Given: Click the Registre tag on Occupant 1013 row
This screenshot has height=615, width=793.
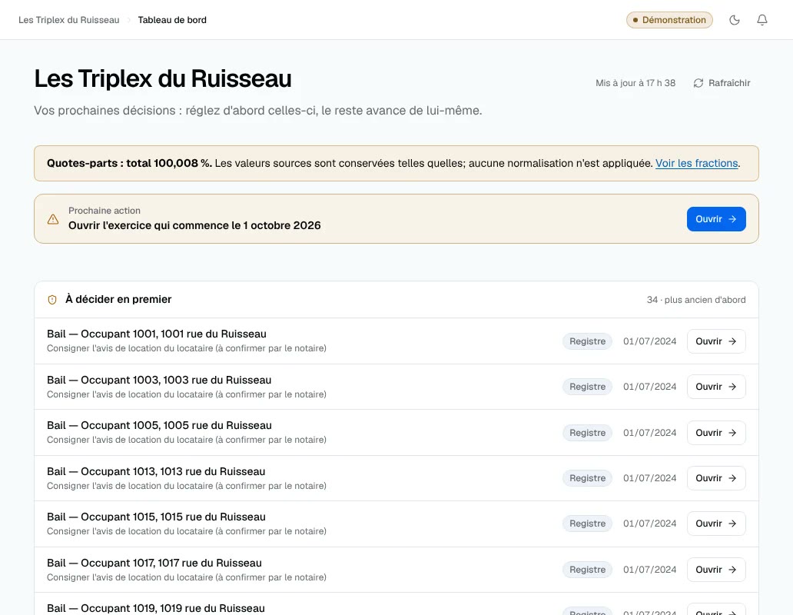Looking at the screenshot, I should click(x=587, y=478).
